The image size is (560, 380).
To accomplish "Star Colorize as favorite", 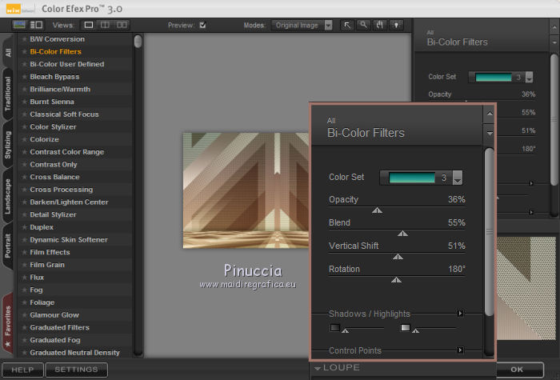I will point(24,140).
